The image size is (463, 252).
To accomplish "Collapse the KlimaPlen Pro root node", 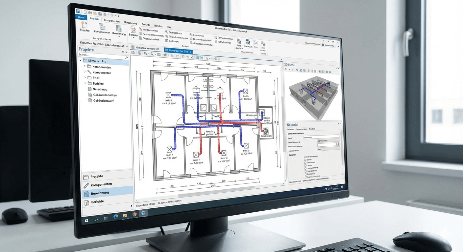I will pyautogui.click(x=81, y=61).
